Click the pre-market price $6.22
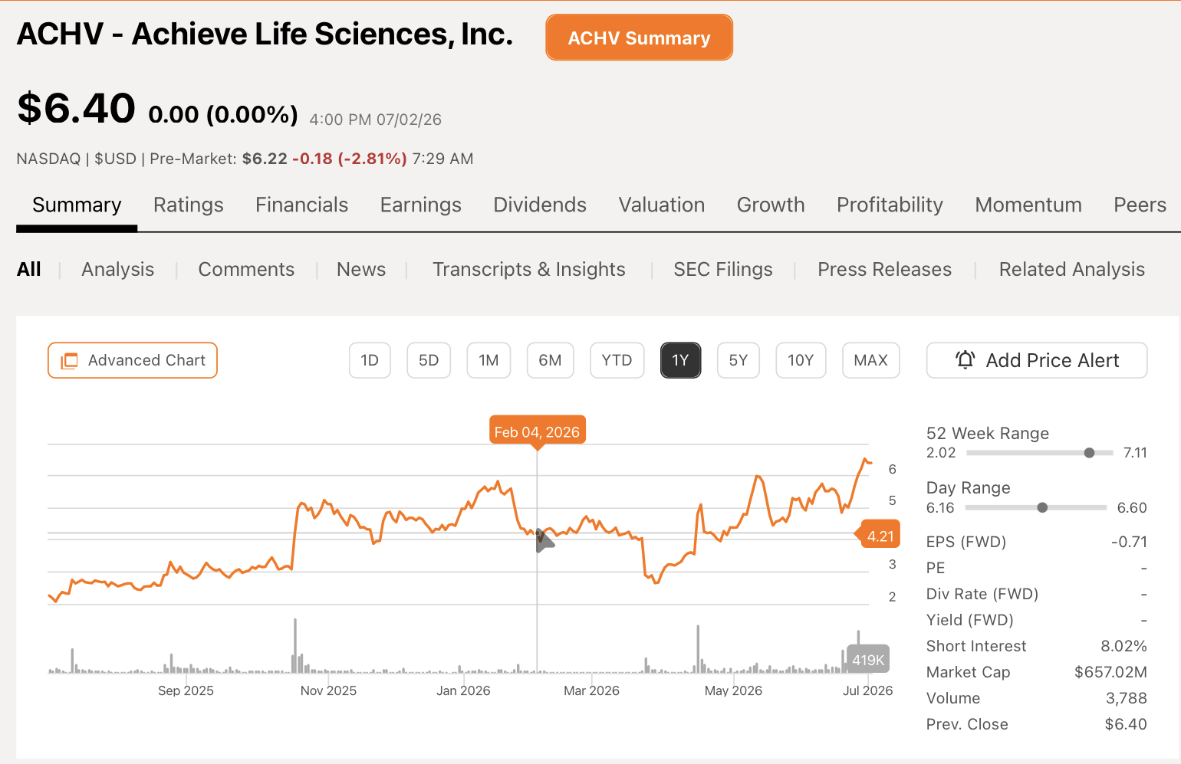 click(265, 159)
